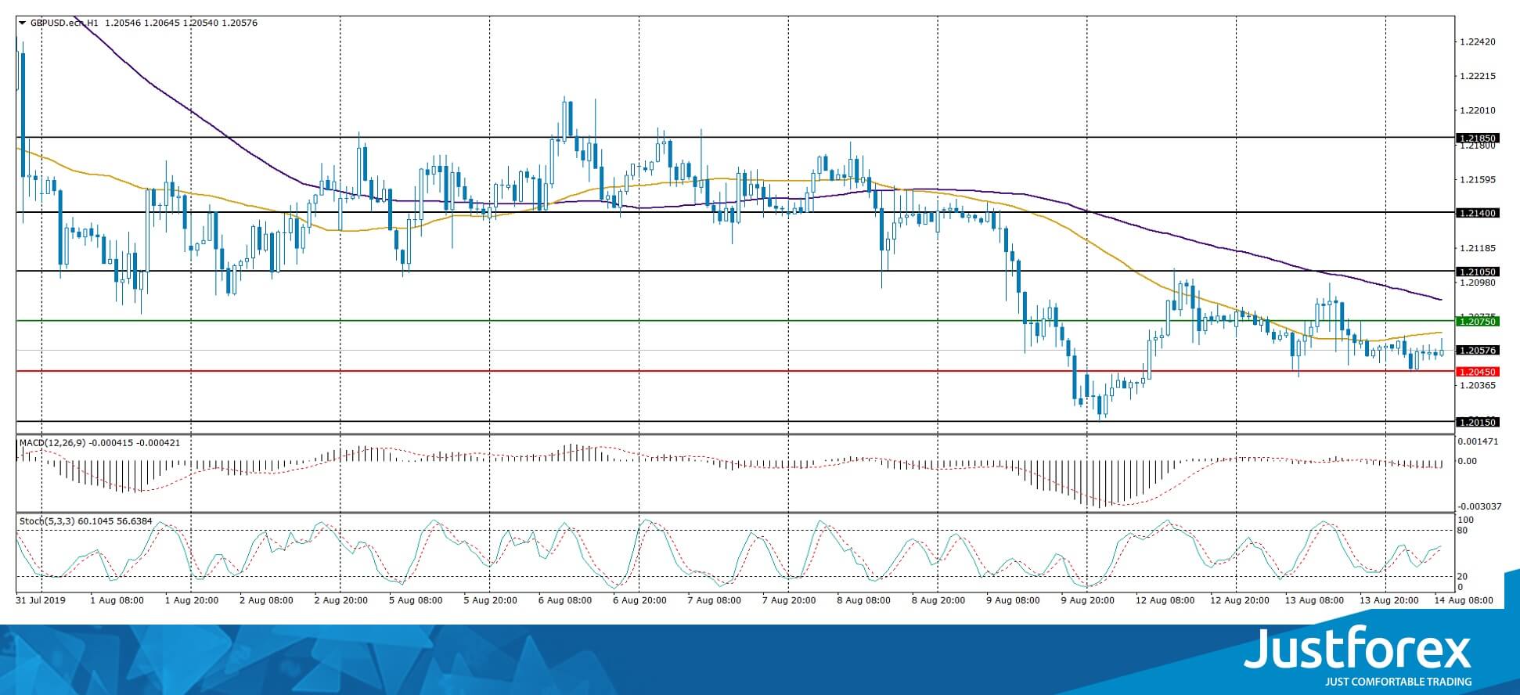Click the 1 Aug 08:00 time label

pyautogui.click(x=117, y=600)
